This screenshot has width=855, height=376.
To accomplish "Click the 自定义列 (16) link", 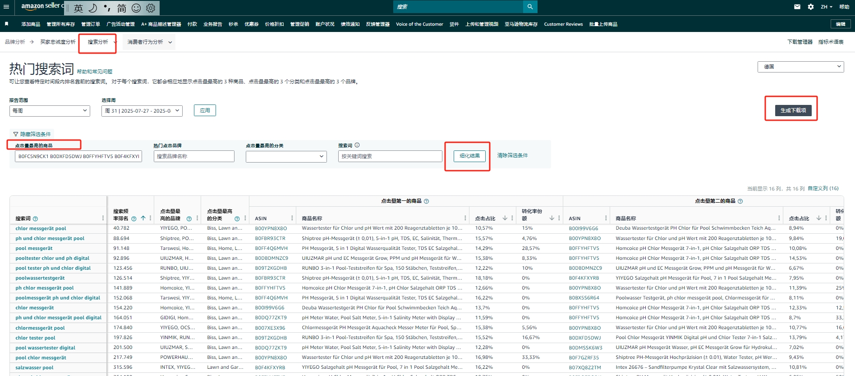I will tap(823, 189).
